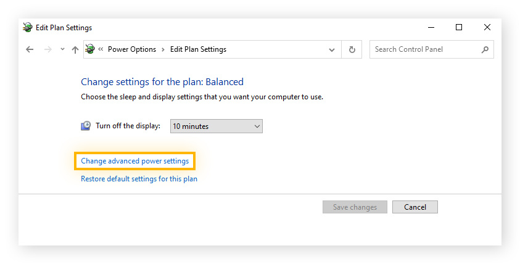The image size is (520, 264).
Task: Click the Back arrow in navigation bar
Action: (30, 49)
